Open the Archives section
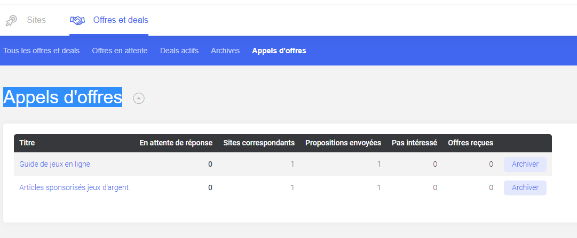Screen dimensions: 577x238 [x=225, y=51]
